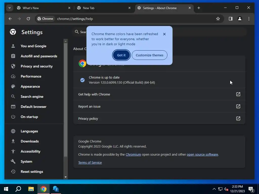The width and height of the screenshot is (259, 194).
Task: Click the muted volume tray icon
Action: pos(226,189)
